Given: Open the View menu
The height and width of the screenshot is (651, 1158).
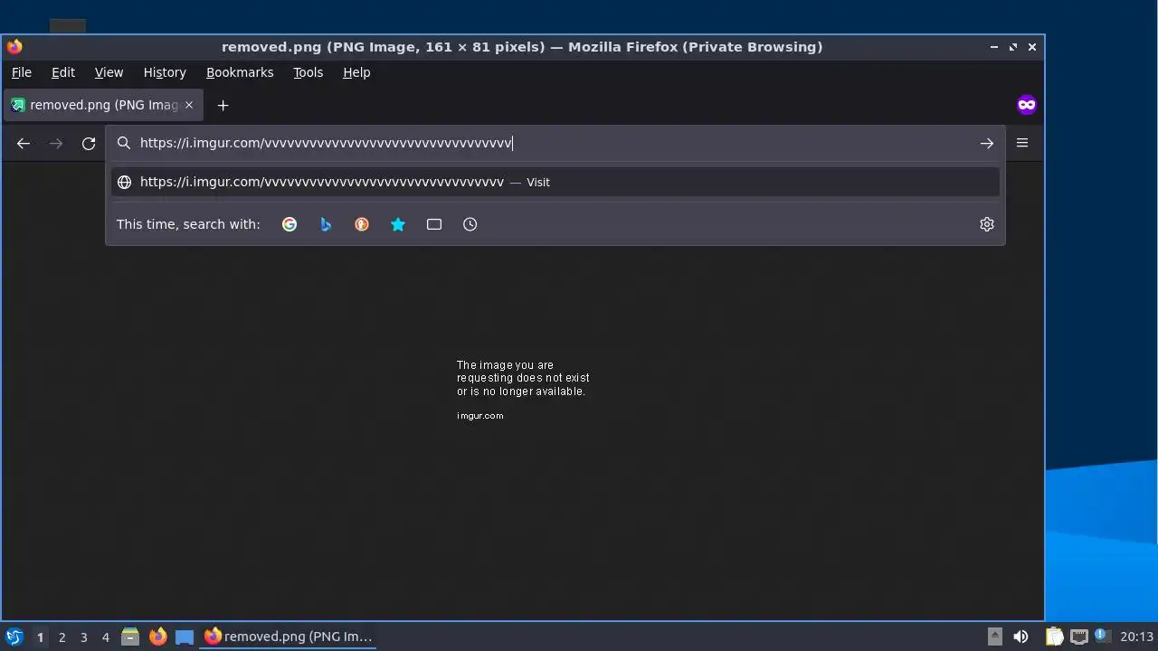Looking at the screenshot, I should pyautogui.click(x=109, y=72).
